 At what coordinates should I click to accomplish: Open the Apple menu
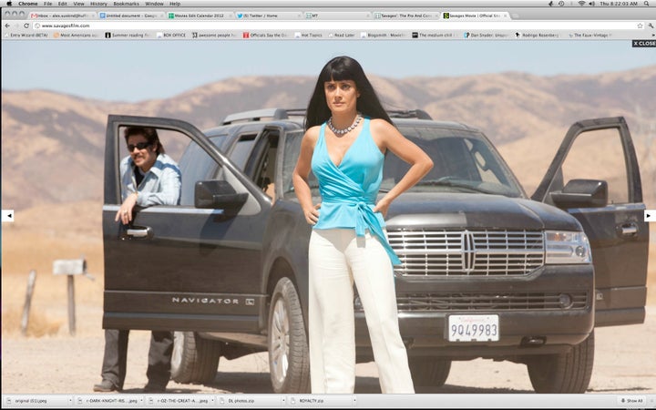[x=9, y=4]
